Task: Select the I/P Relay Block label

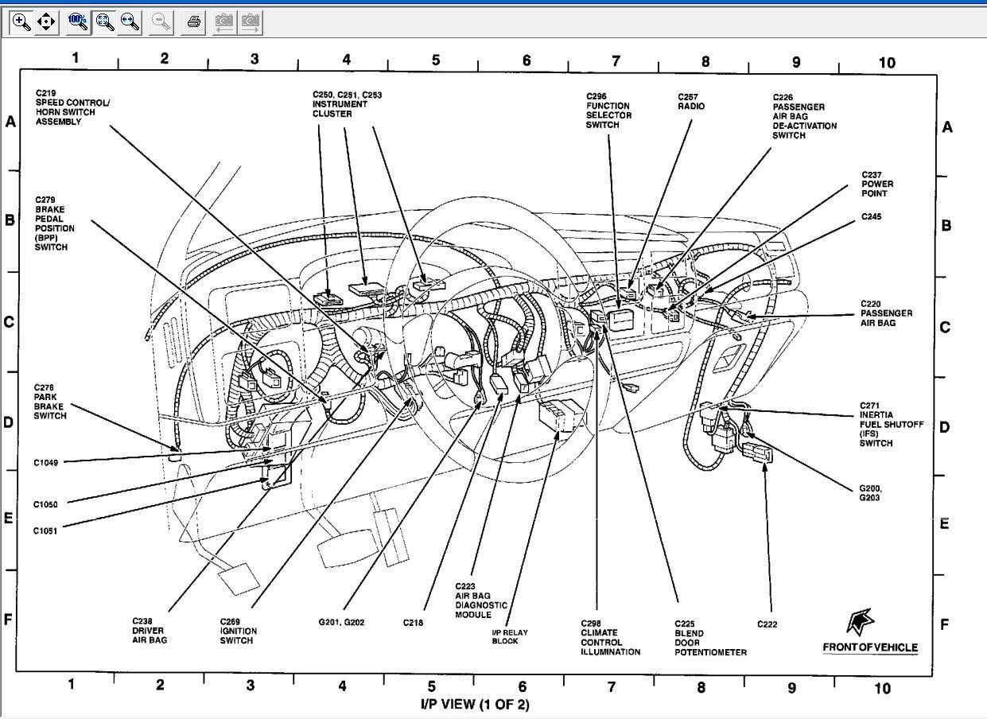Action: [509, 636]
